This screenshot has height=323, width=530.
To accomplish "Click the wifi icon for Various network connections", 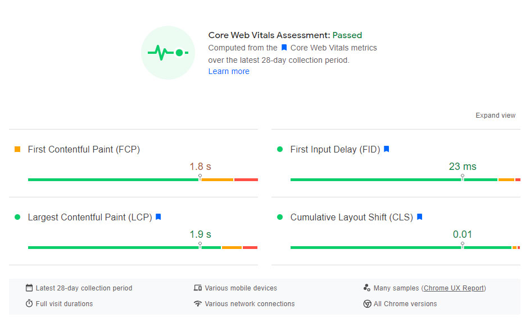I will (x=198, y=303).
